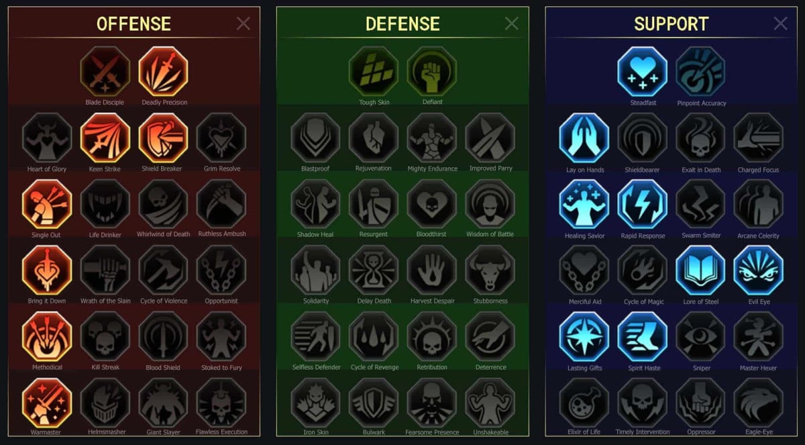
Task: Pick the Eagle-Eye support mastery
Action: click(x=759, y=403)
